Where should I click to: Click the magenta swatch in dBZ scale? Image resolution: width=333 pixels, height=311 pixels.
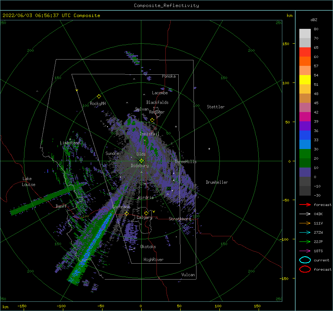pyautogui.click(x=305, y=116)
